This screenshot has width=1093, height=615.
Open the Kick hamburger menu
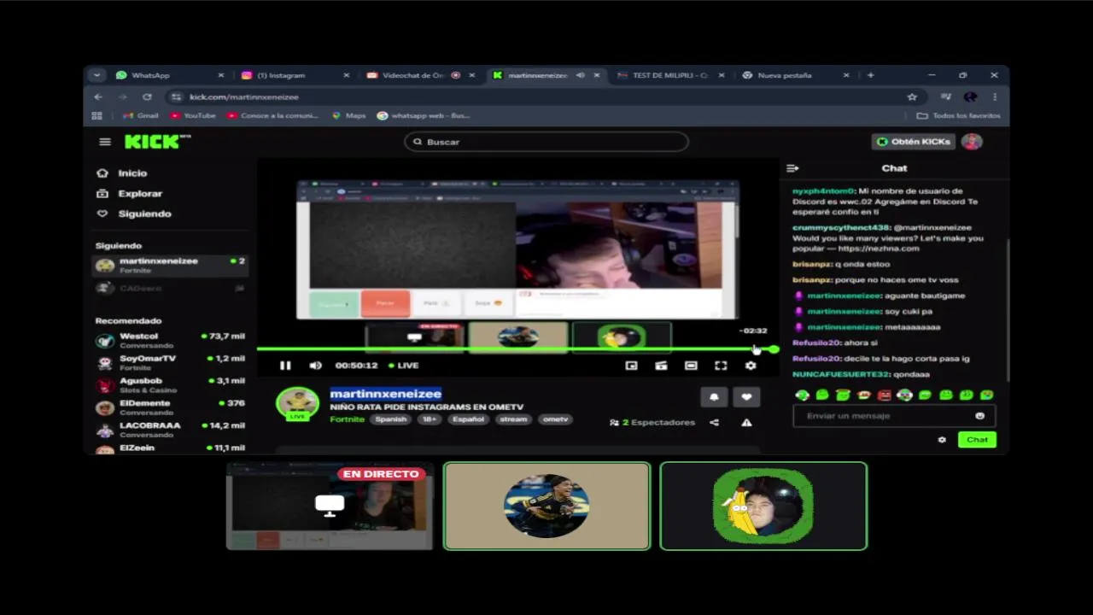tap(105, 142)
